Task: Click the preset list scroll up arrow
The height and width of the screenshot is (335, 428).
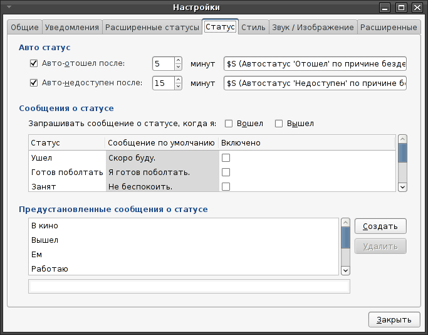Action: point(345,223)
